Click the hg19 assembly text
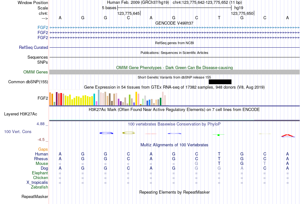The image size is (300, 204). (239, 8)
